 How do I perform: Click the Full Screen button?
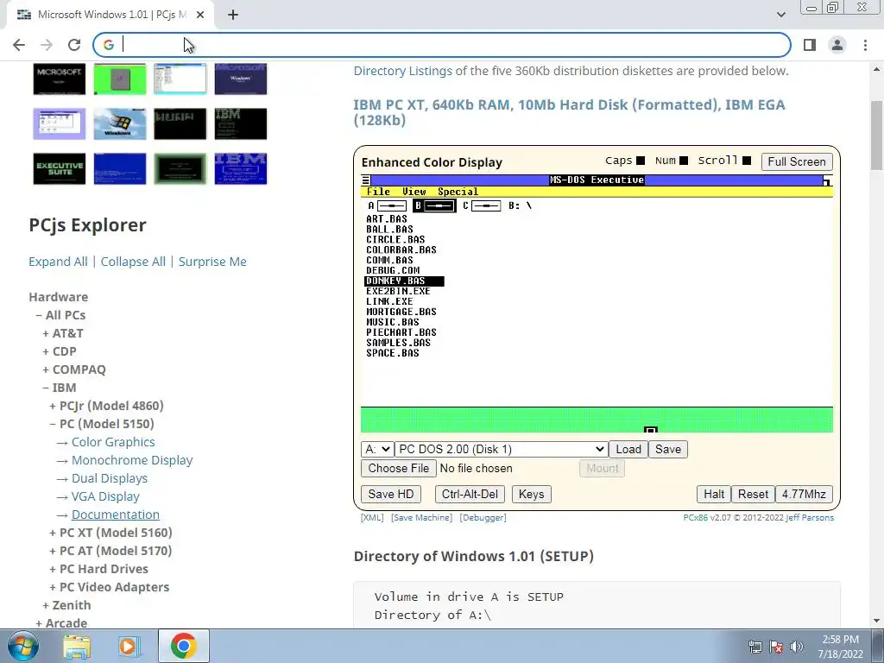pyautogui.click(x=796, y=161)
